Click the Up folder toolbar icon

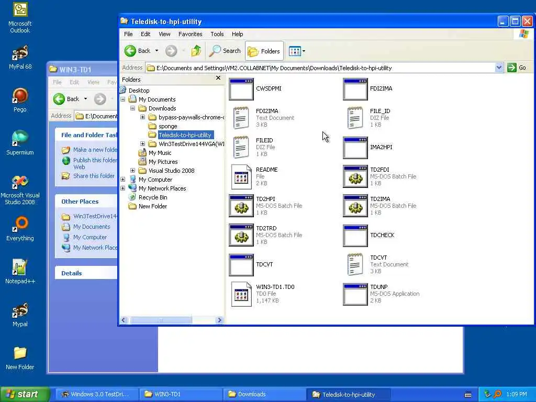196,51
